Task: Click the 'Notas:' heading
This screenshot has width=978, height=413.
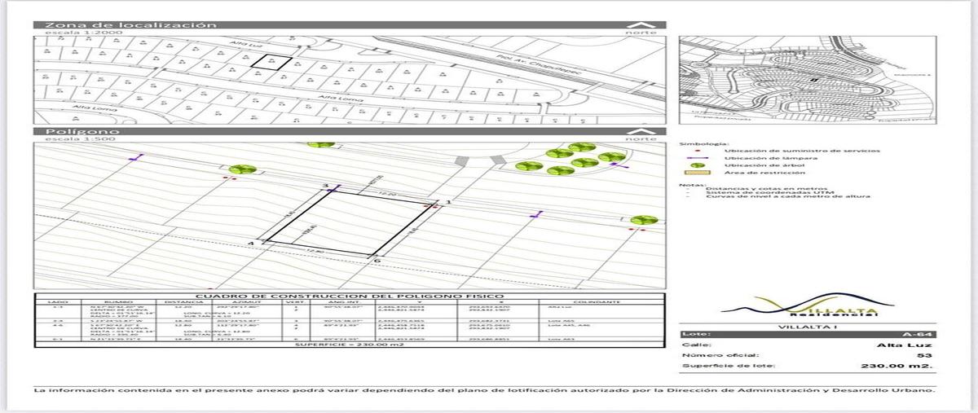Action: [x=691, y=184]
